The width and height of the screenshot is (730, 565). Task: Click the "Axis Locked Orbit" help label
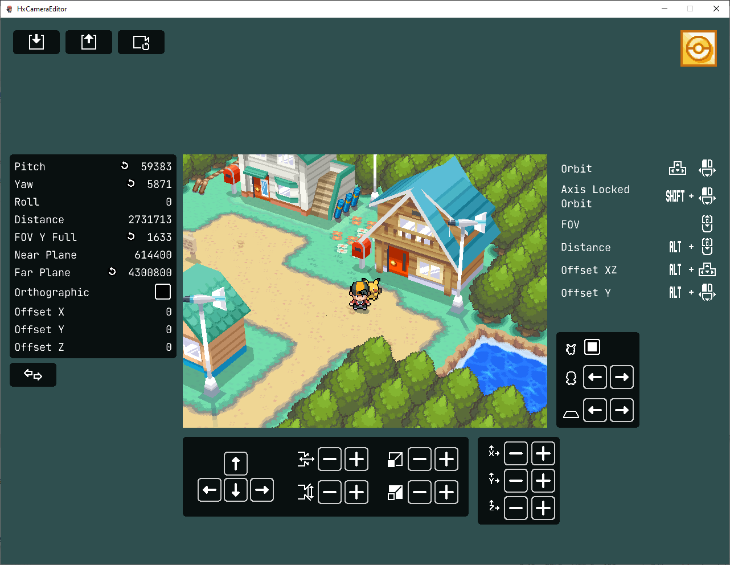(596, 196)
